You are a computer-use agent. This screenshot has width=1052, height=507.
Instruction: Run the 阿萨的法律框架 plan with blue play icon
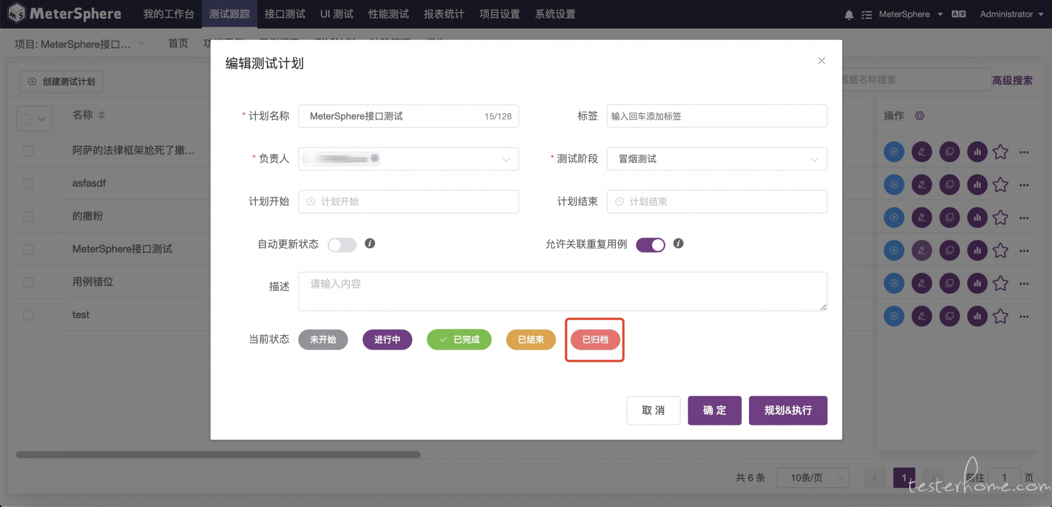click(x=894, y=152)
